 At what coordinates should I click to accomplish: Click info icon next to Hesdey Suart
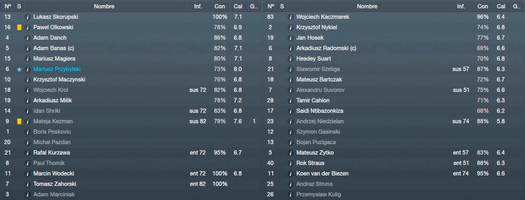[290, 58]
